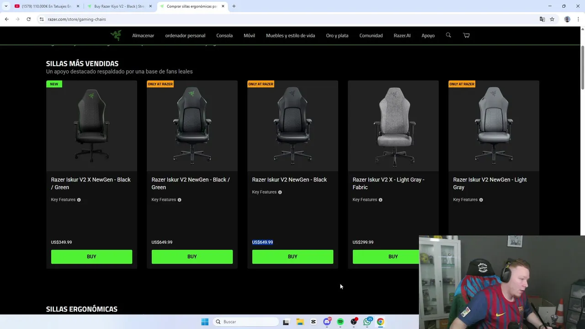The width and height of the screenshot is (585, 329).
Task: View site information icon in address bar
Action: click(42, 19)
